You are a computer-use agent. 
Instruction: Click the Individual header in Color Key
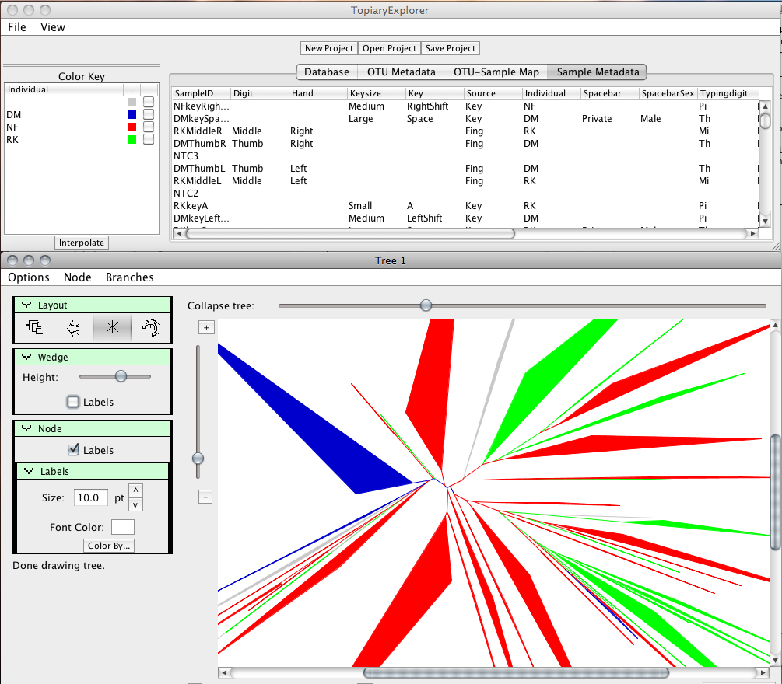tap(64, 89)
